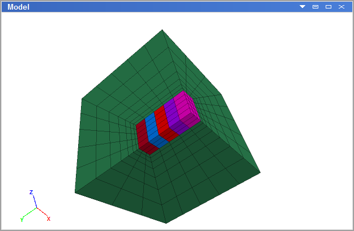Maximize the Model view panel
The width and height of the screenshot is (354, 231).
[x=329, y=7]
